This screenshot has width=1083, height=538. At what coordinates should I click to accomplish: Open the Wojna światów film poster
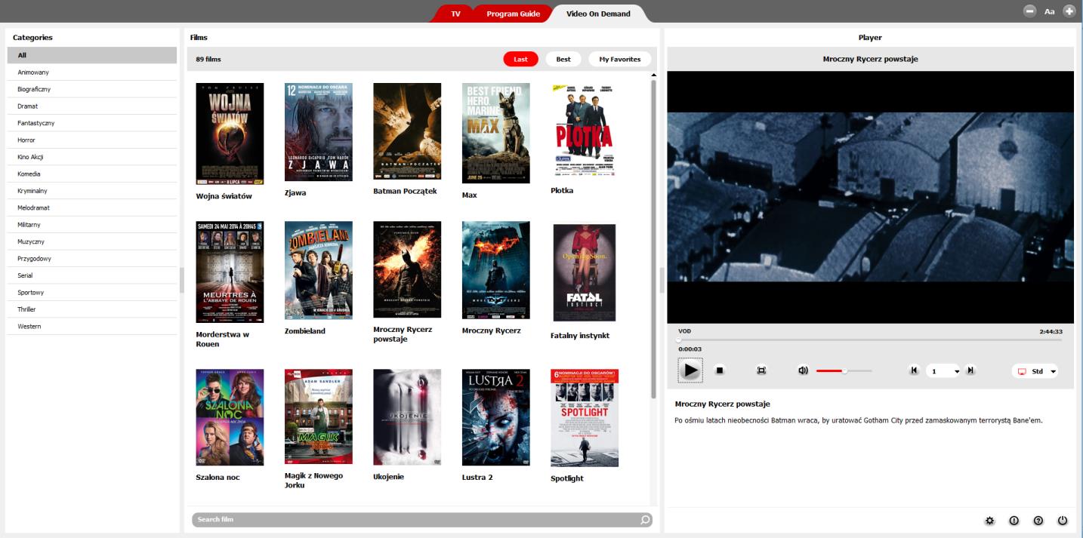(230, 134)
